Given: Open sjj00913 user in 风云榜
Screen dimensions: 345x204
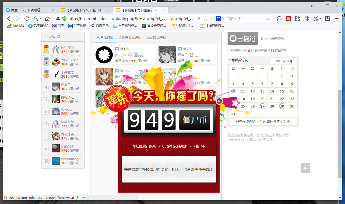Looking at the screenshot, I should pos(67,147).
